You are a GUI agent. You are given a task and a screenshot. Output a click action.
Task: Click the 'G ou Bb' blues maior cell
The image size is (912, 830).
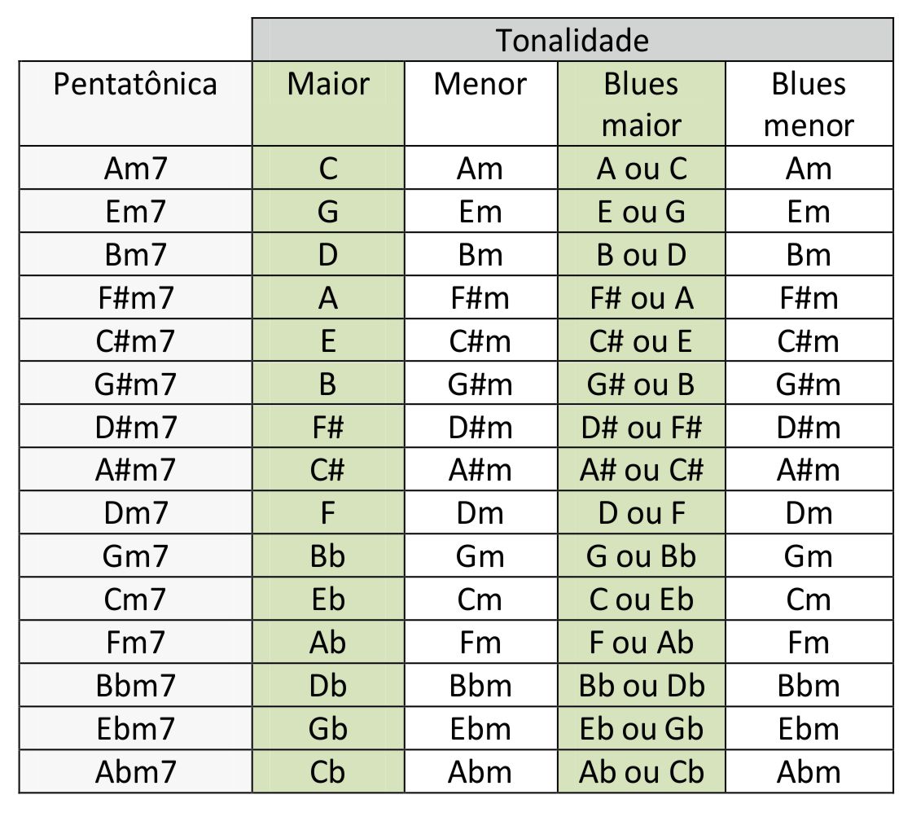coord(642,556)
